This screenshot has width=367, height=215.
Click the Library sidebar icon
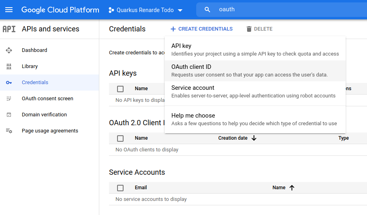pyautogui.click(x=9, y=66)
